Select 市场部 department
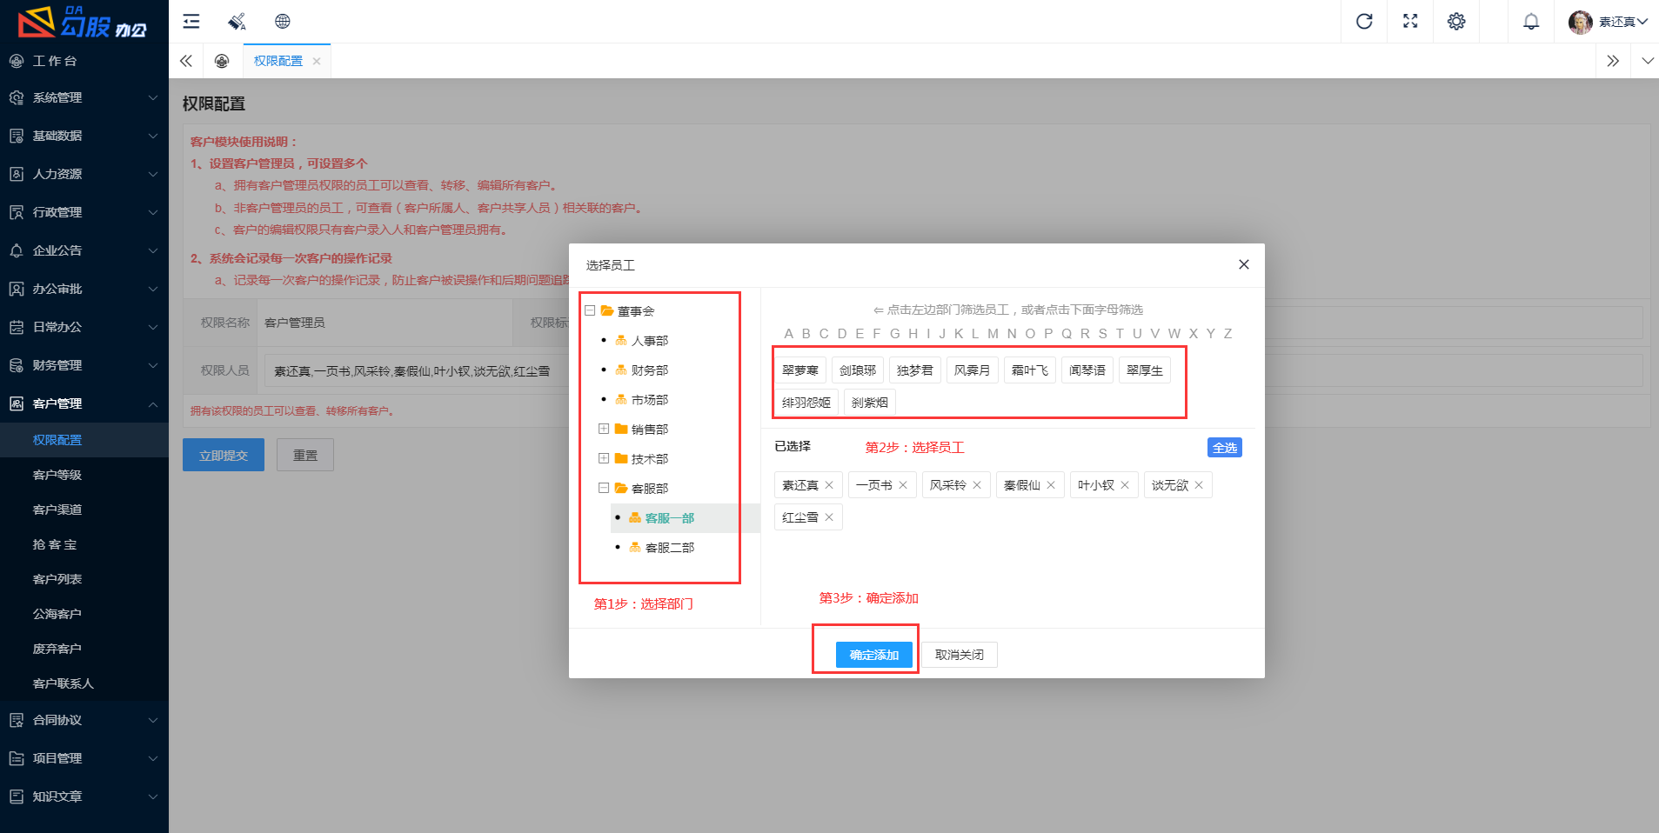This screenshot has width=1659, height=833. coord(649,400)
